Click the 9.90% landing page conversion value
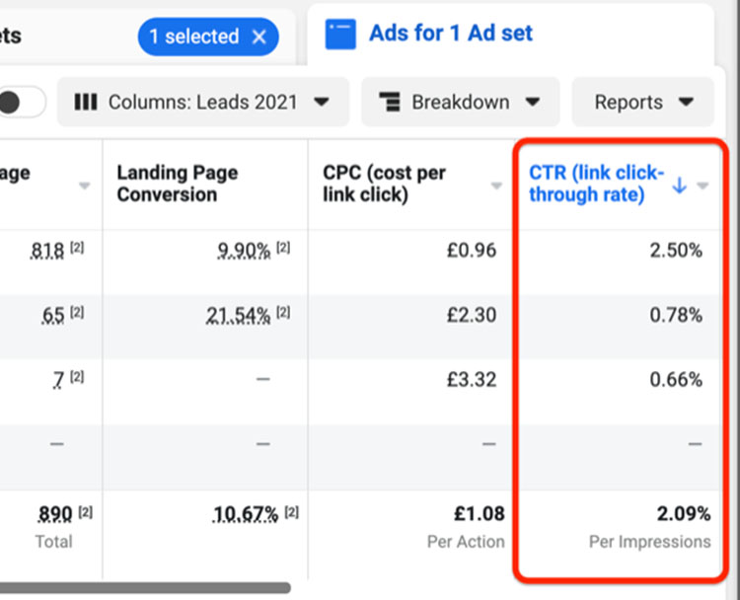Screen dimensions: 740x600 244,251
